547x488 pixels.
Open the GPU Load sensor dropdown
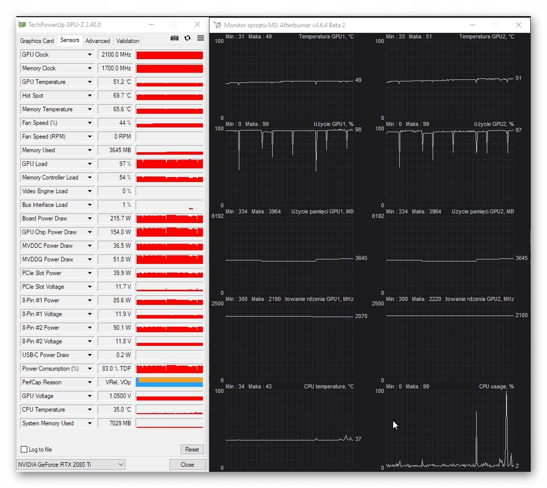(90, 164)
